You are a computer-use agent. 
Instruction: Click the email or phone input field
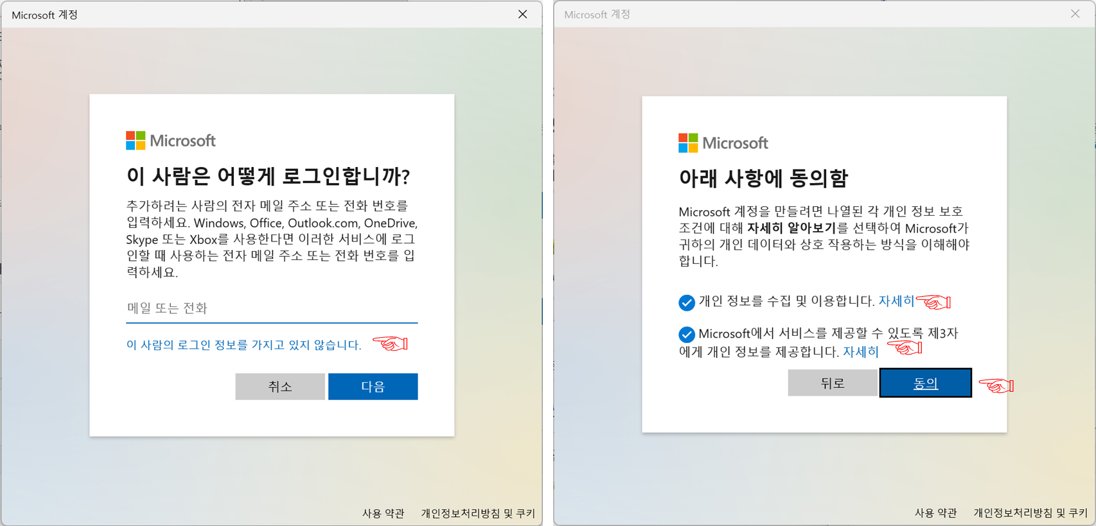point(272,308)
